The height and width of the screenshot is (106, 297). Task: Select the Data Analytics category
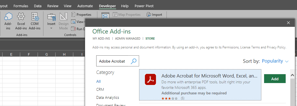pos(108,97)
